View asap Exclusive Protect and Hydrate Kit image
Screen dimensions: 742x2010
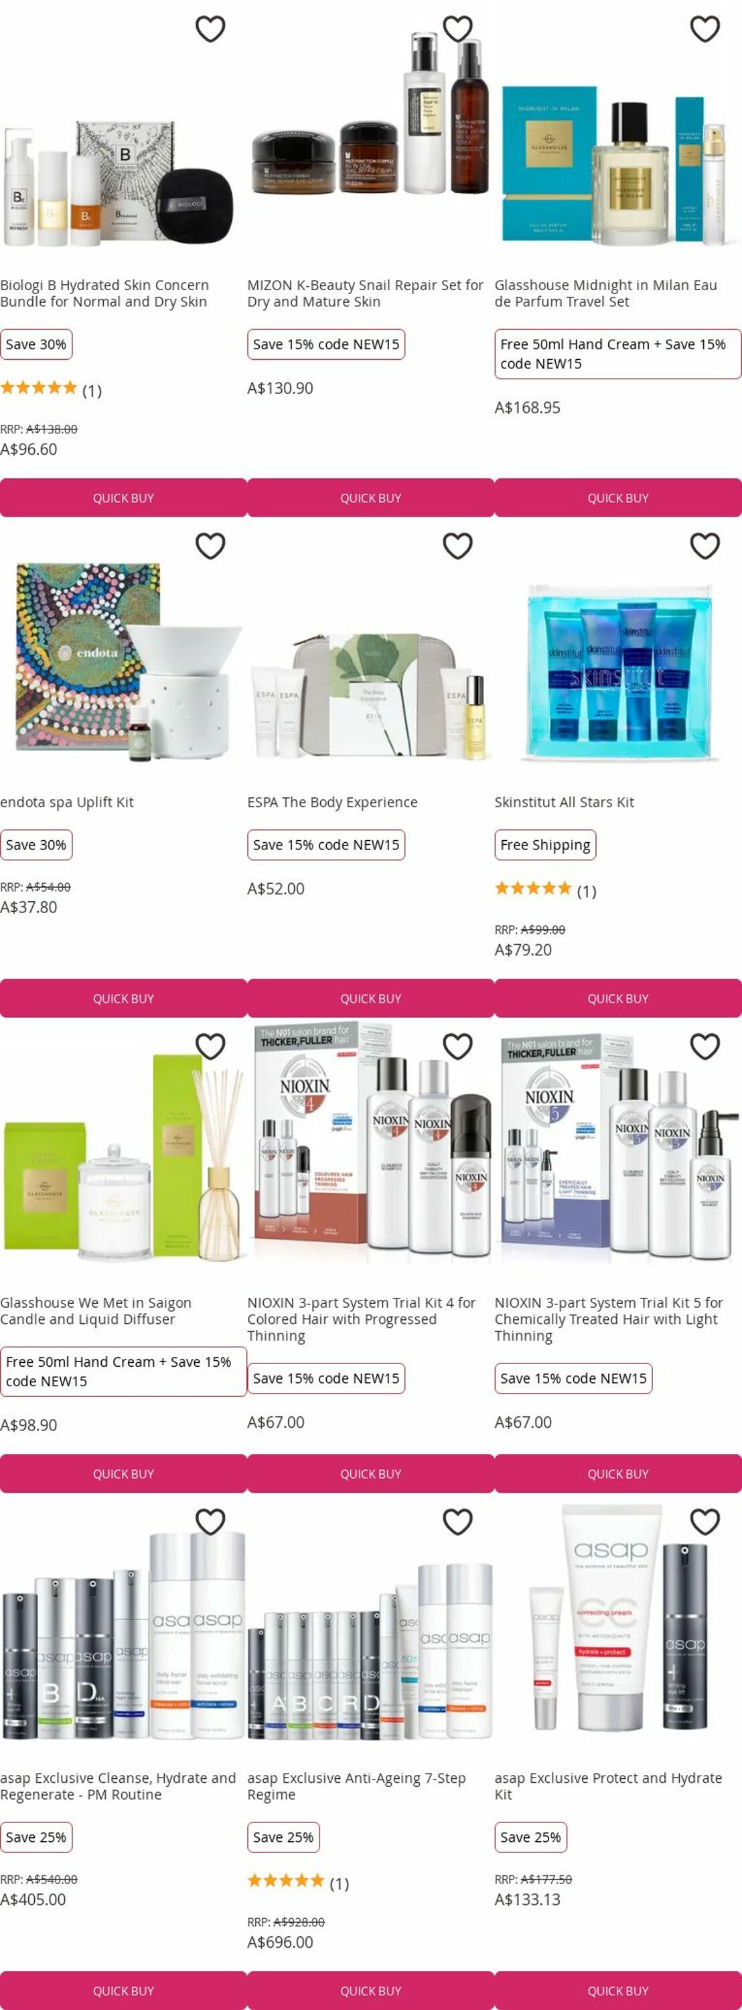[x=618, y=1623]
